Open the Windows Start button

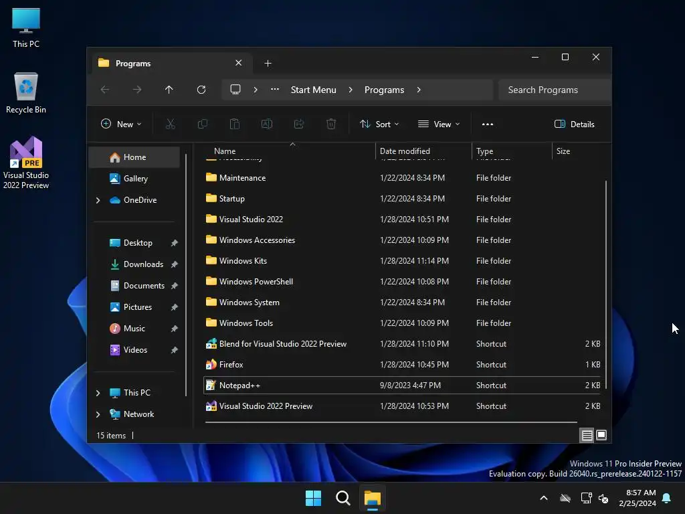coord(313,498)
